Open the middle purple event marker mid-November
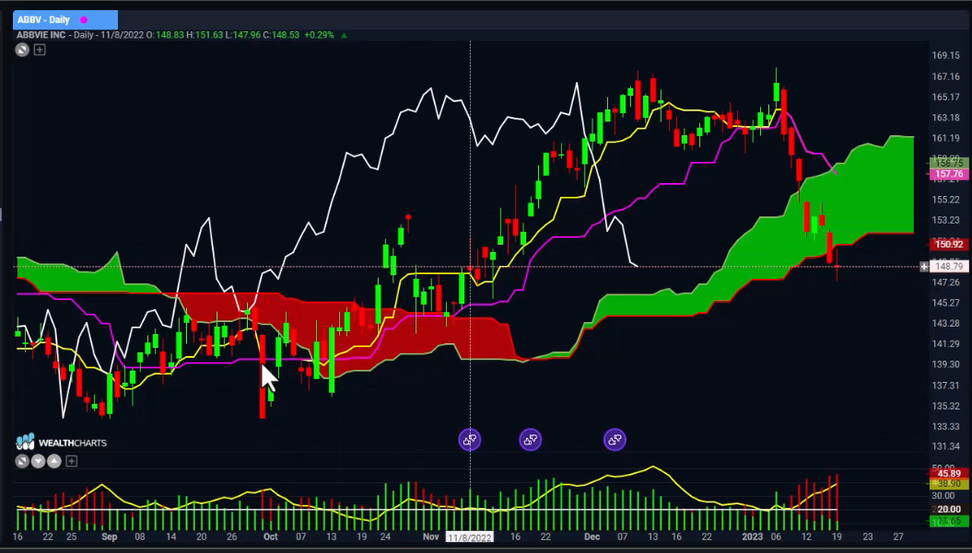Screen dimensions: 972x553 point(530,440)
